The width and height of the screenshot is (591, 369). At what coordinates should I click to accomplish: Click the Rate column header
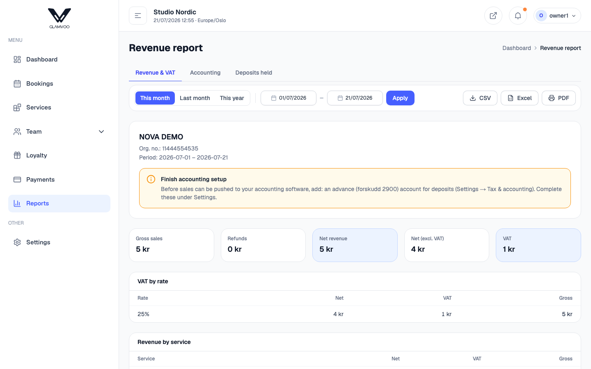pos(143,298)
